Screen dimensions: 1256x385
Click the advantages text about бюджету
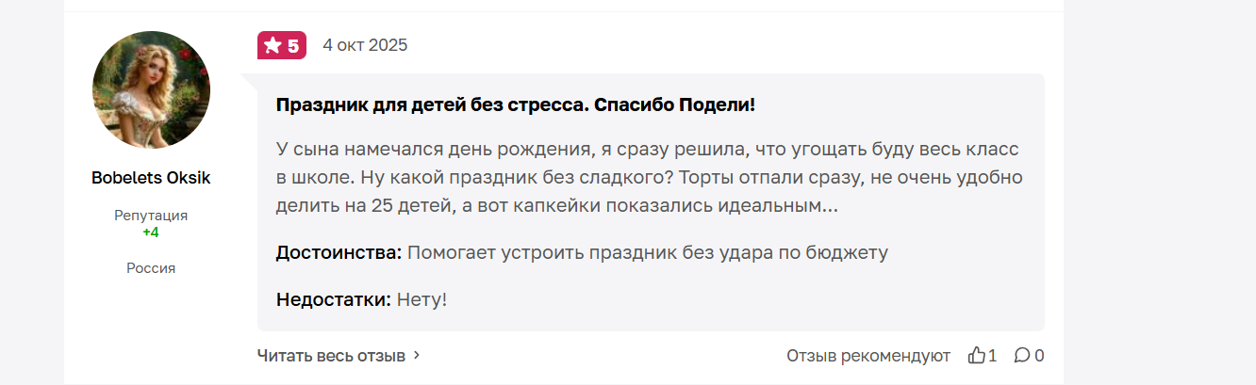point(648,252)
